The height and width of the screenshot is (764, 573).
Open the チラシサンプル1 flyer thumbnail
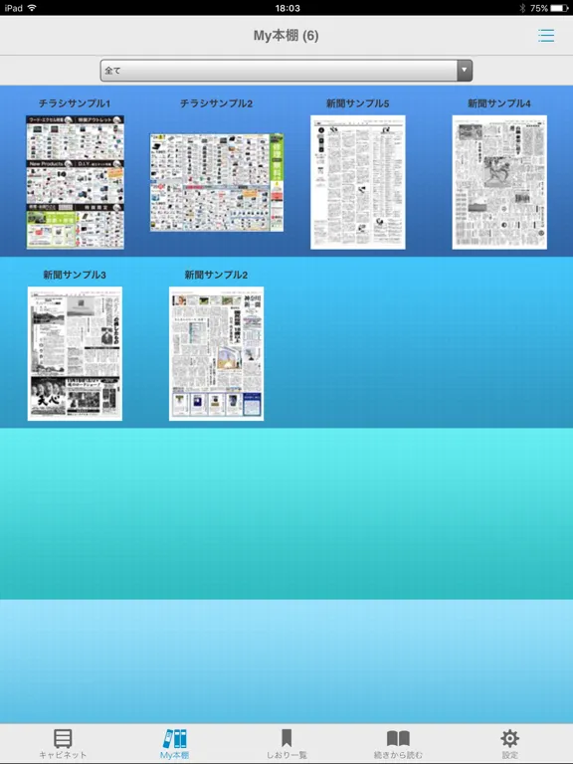[x=75, y=182]
